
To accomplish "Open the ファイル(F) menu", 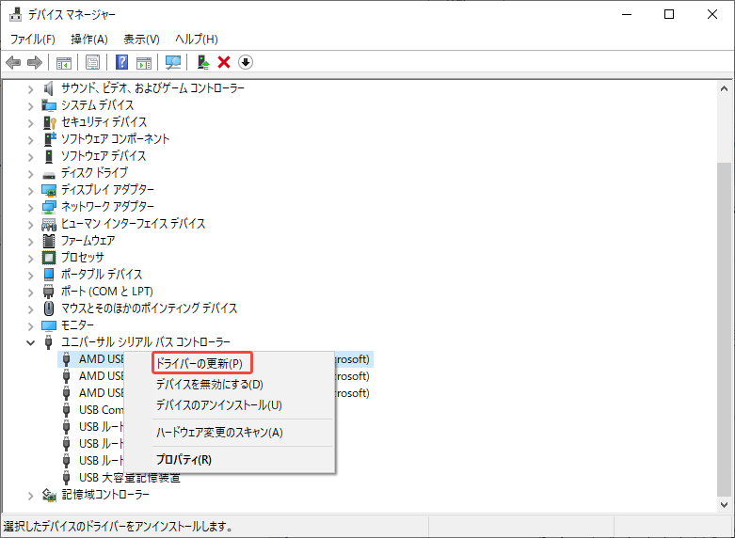I will (32, 40).
